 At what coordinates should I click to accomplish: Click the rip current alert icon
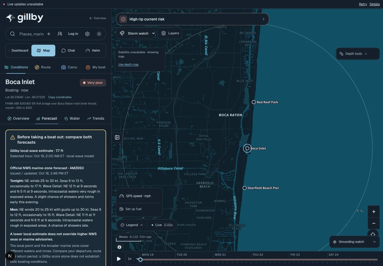tap(123, 19)
